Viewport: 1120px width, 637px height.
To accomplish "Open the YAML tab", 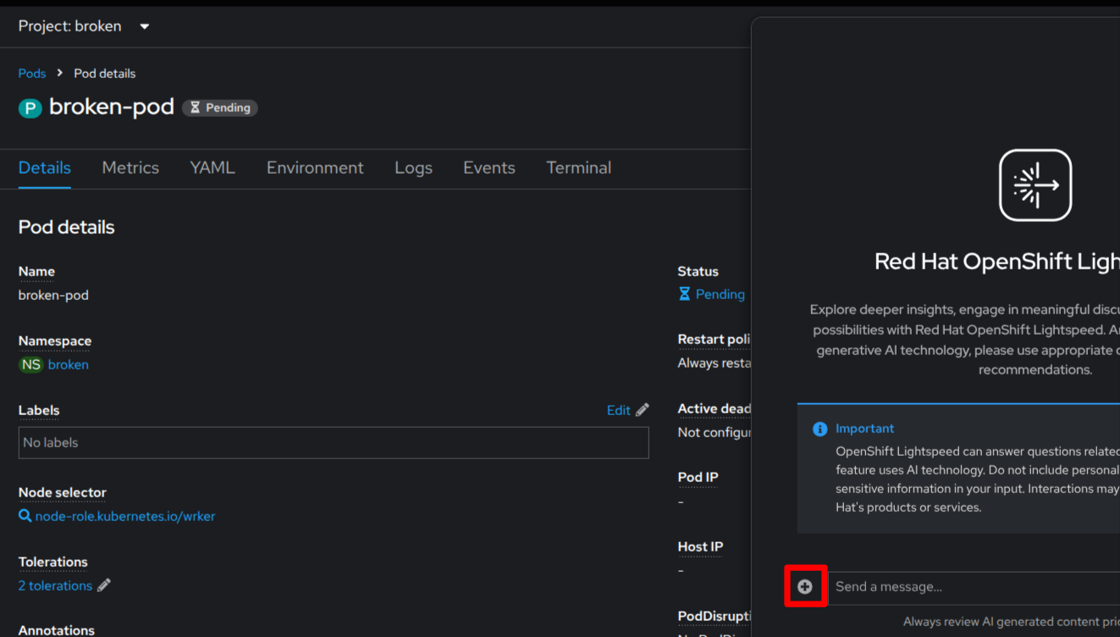I will (212, 168).
